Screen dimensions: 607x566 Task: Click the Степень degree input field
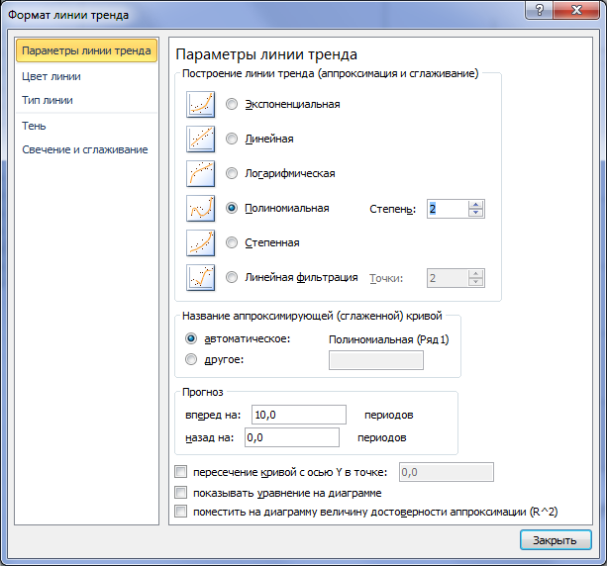click(x=448, y=209)
